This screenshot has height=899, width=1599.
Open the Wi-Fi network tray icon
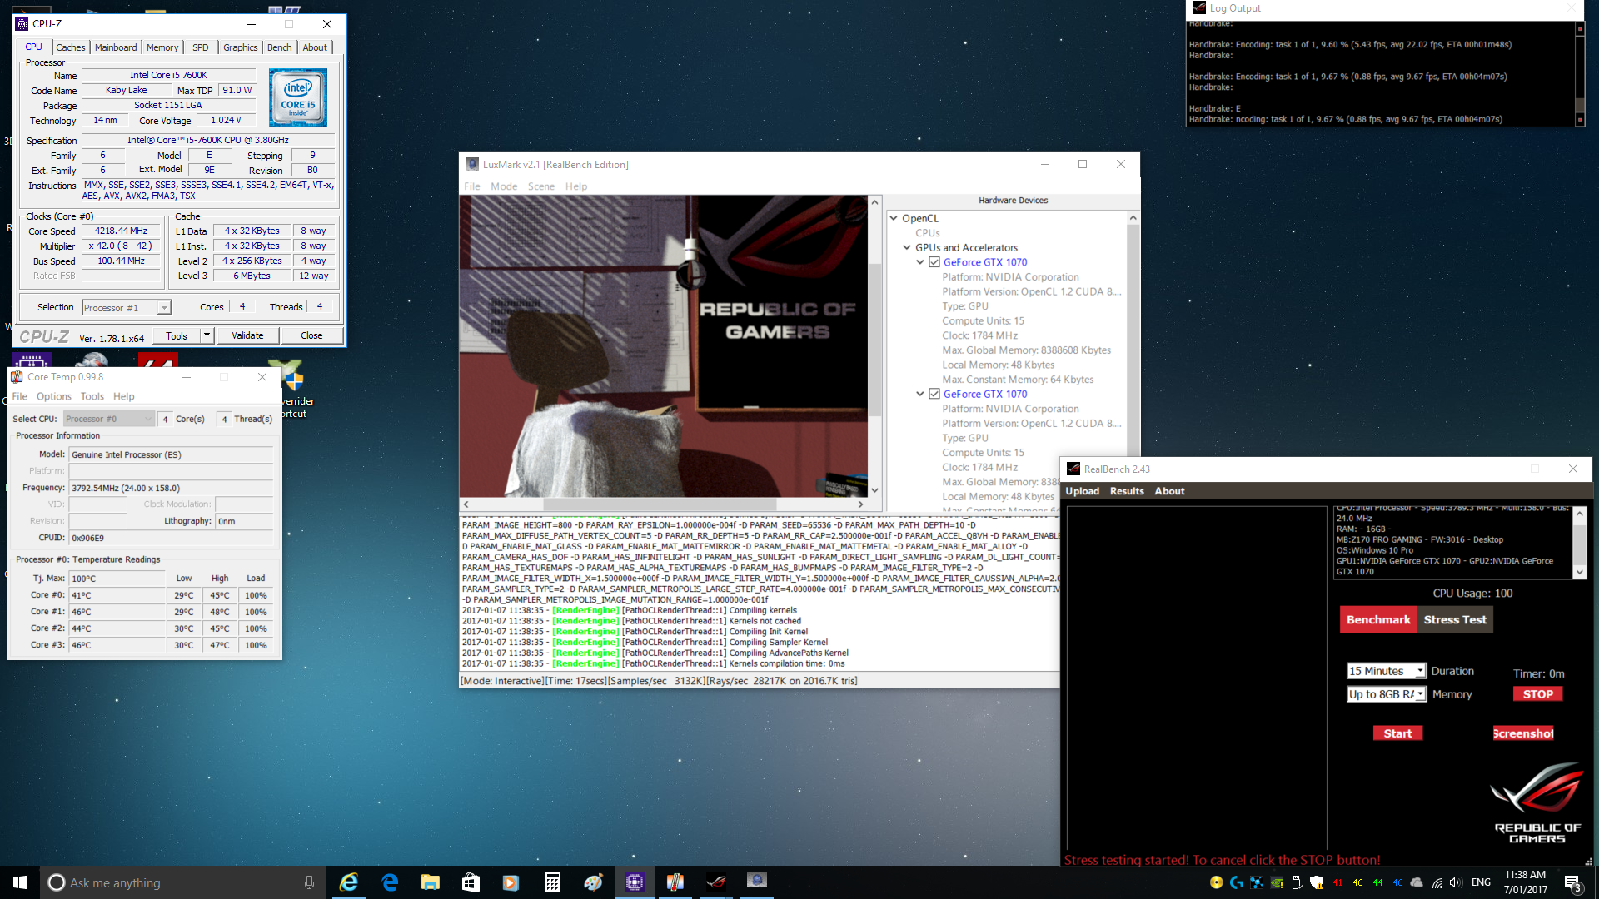click(x=1437, y=882)
